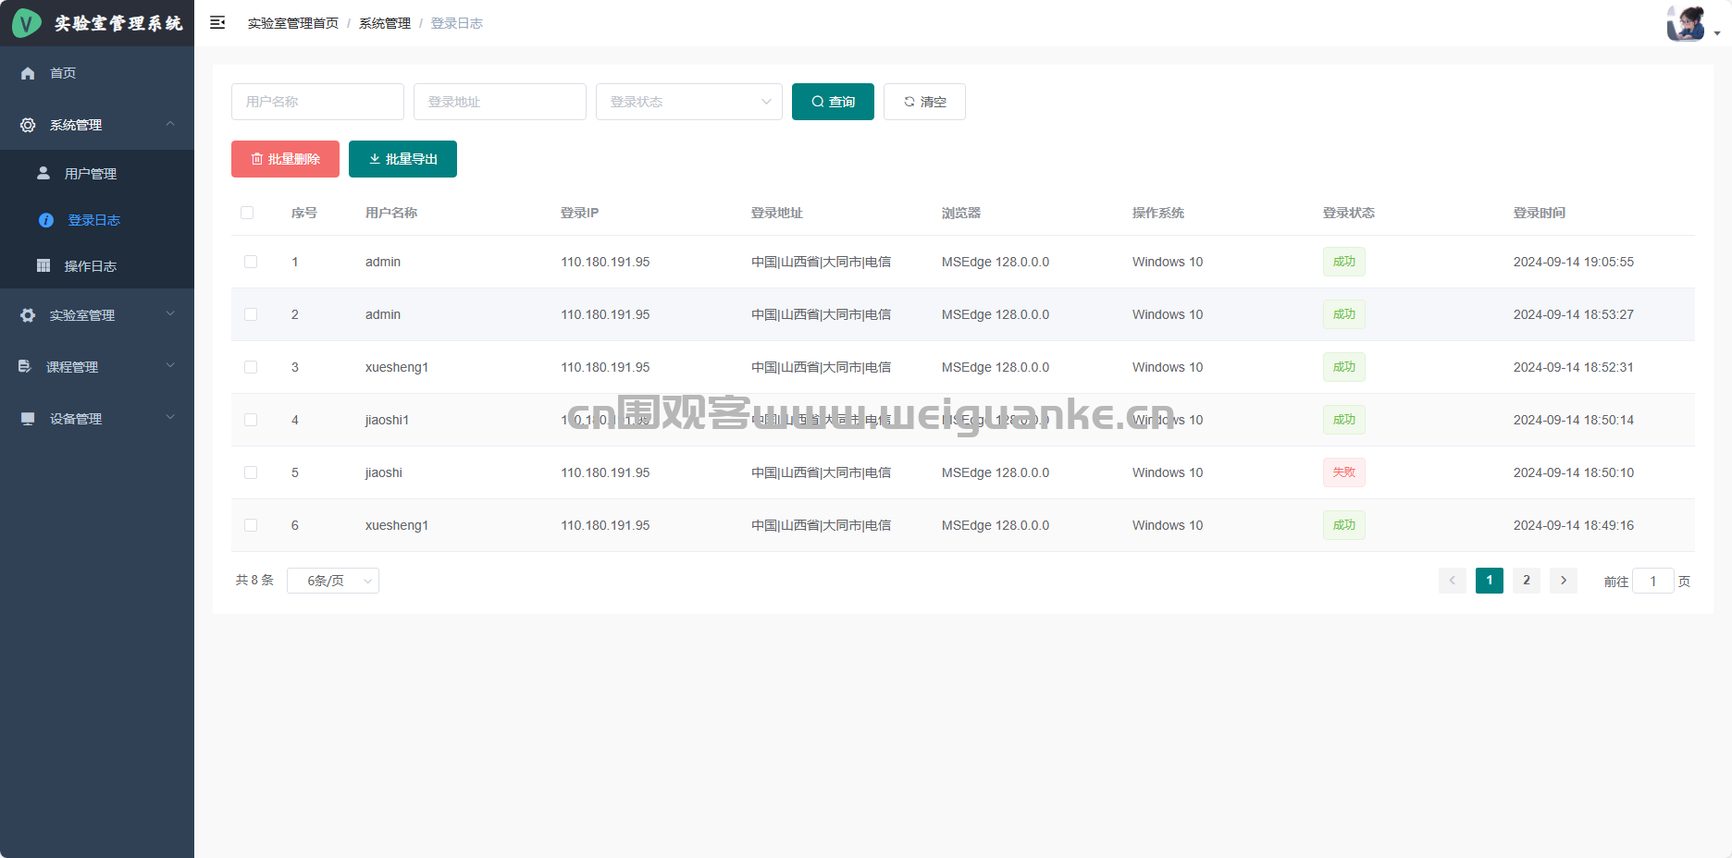Click the 用户名称 column header
The height and width of the screenshot is (858, 1732).
[x=390, y=213]
